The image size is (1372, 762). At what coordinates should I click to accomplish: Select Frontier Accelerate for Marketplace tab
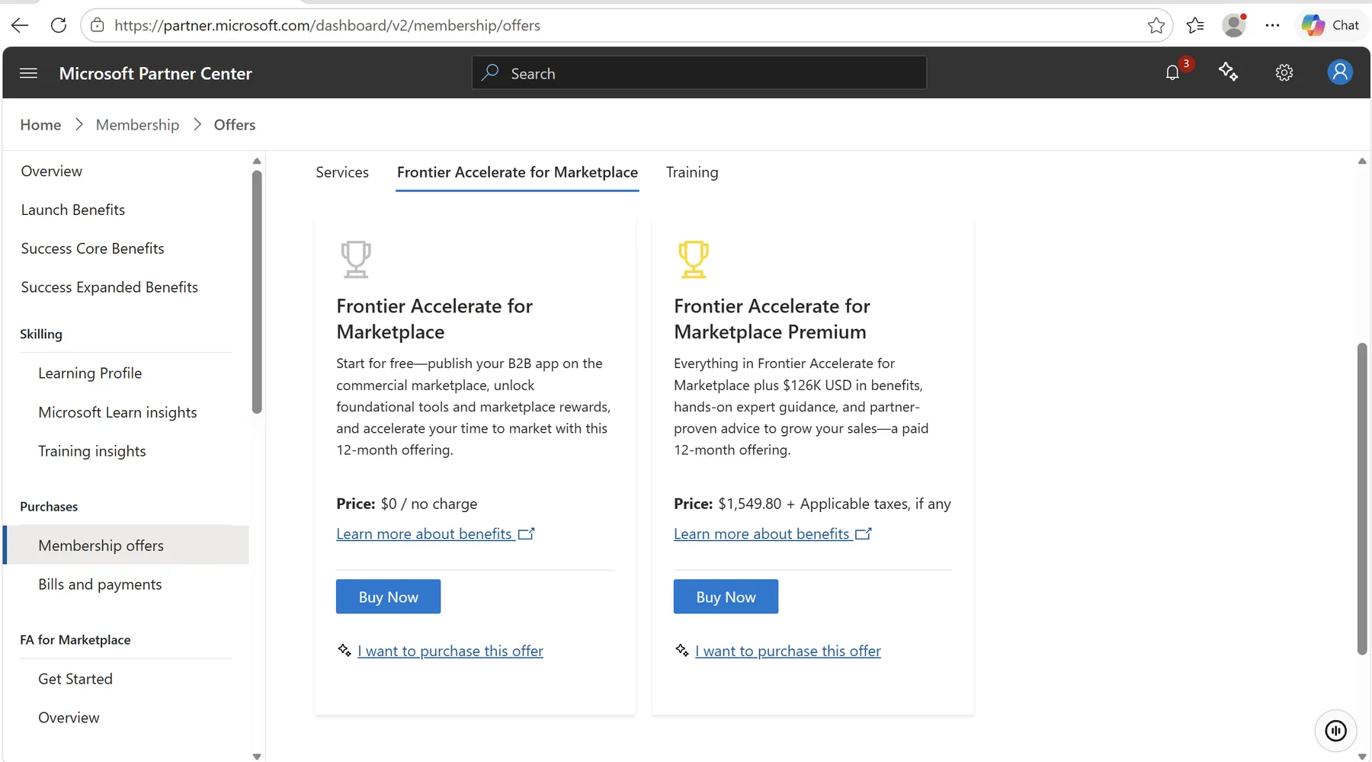[518, 172]
